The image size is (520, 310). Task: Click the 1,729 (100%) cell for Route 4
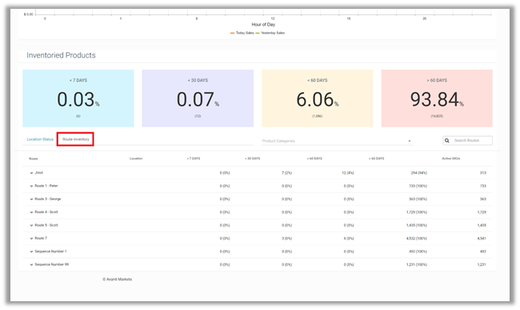[x=417, y=212]
